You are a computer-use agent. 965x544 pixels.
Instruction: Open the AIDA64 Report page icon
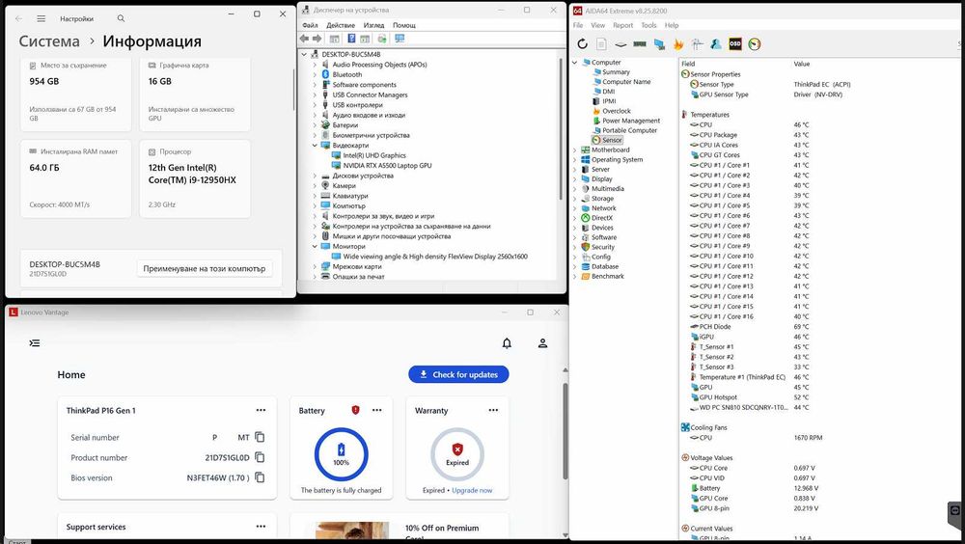point(601,43)
